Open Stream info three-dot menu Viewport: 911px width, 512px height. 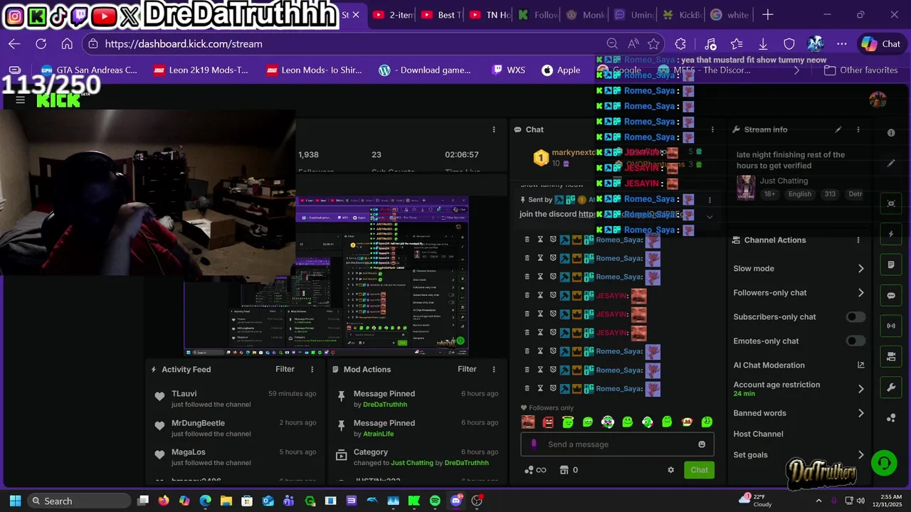click(x=858, y=129)
